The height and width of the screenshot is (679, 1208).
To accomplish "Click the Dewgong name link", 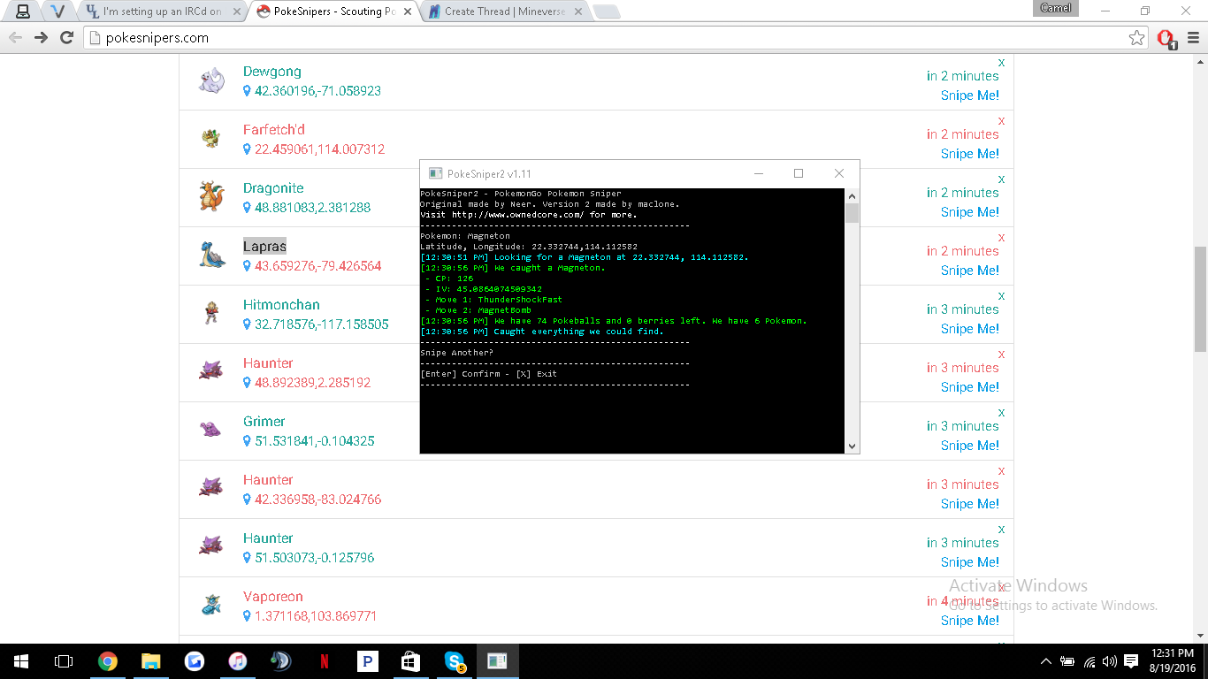I will pos(272,72).
